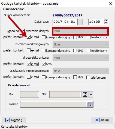
Task: Open the representative lookup icon next to NIP
Action: click(x=85, y=94)
